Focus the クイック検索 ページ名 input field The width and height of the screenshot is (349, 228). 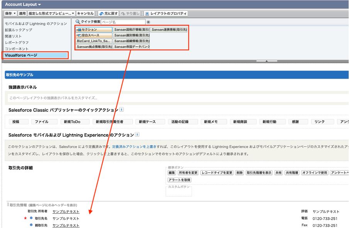(x=123, y=22)
